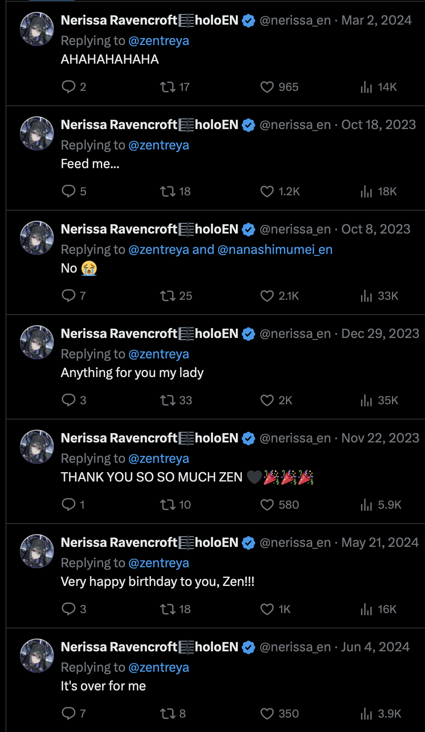Open the Jun 4, 2024 tweet timestamp
Viewport: 425px width, 732px height.
(x=375, y=647)
